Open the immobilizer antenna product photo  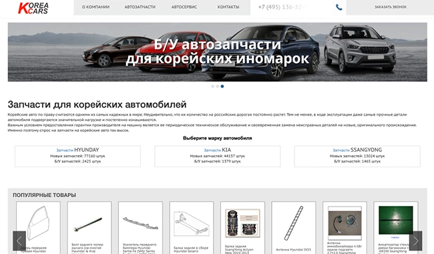click(345, 223)
